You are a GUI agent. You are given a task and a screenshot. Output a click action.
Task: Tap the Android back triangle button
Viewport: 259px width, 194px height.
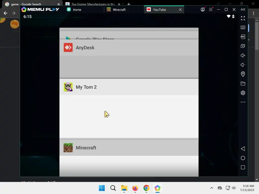click(x=243, y=149)
